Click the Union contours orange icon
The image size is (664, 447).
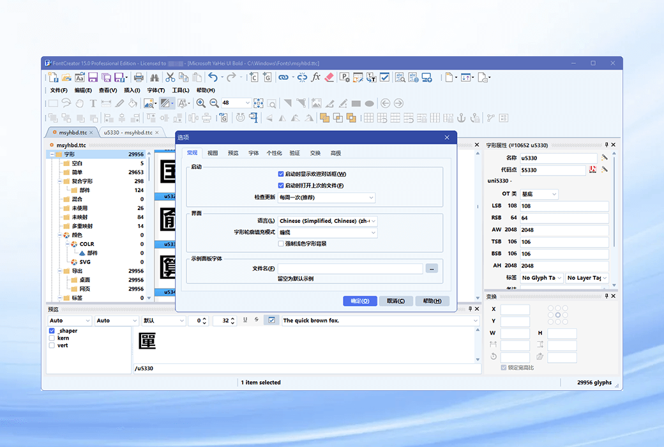click(x=325, y=117)
